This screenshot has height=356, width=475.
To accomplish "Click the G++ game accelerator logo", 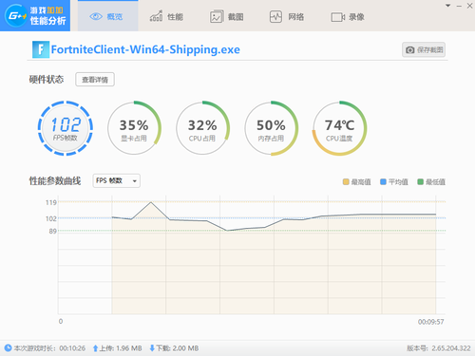I will [x=16, y=16].
